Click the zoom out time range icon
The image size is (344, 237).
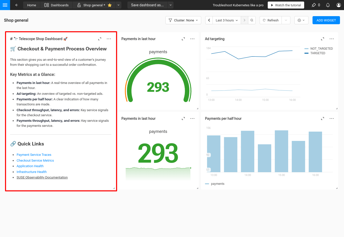tap(252, 20)
